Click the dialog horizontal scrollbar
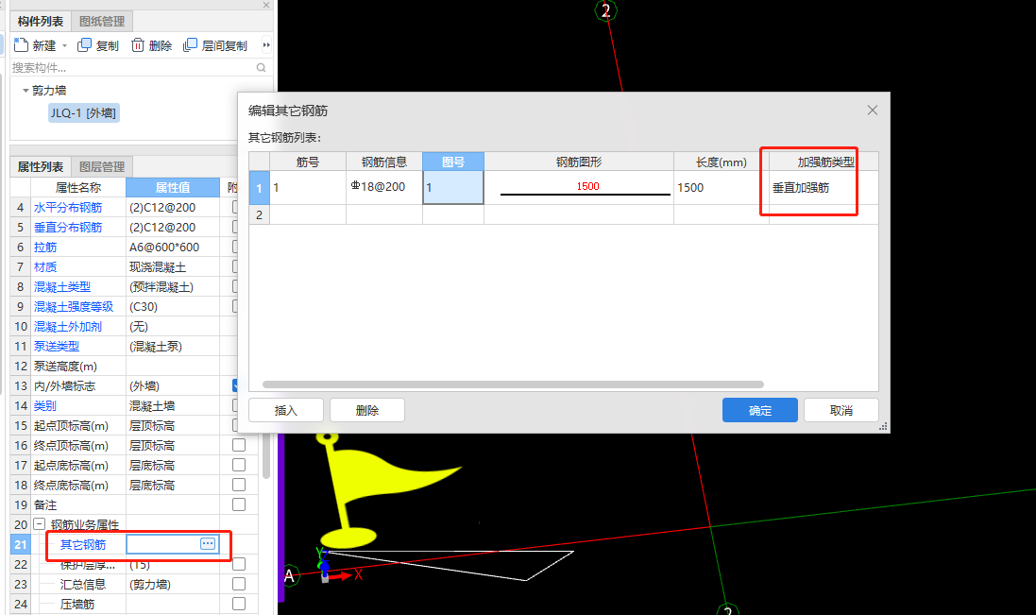This screenshot has height=615, width=1036. point(513,384)
